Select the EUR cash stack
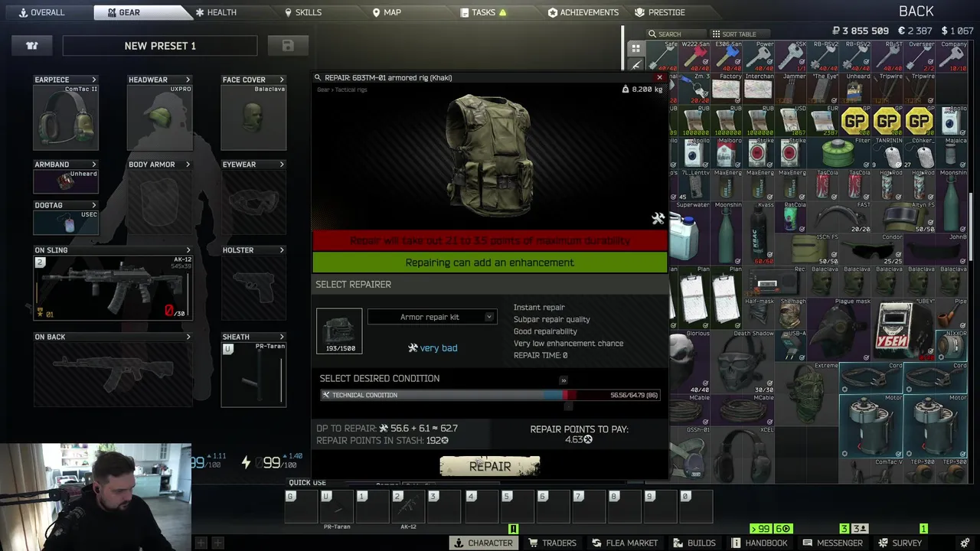Screen dimensions: 980x551 (x=824, y=120)
